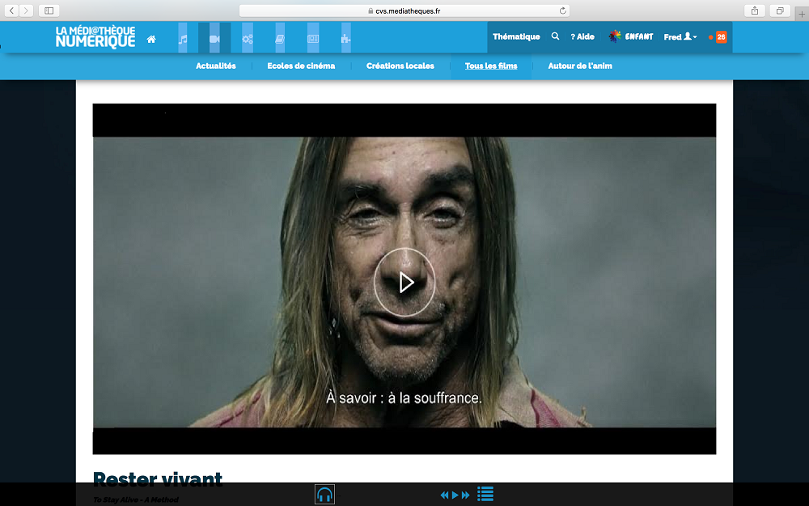Toggle Safari sidebar button
The height and width of the screenshot is (506, 809).
pyautogui.click(x=49, y=11)
